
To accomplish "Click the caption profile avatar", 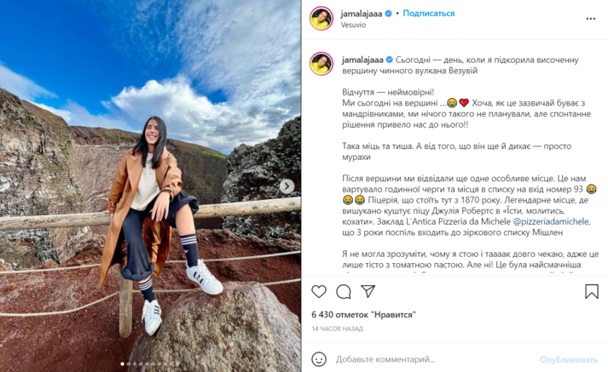I will coord(321,64).
